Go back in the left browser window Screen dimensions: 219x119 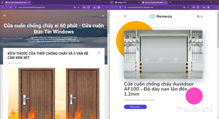[x=3, y=7]
